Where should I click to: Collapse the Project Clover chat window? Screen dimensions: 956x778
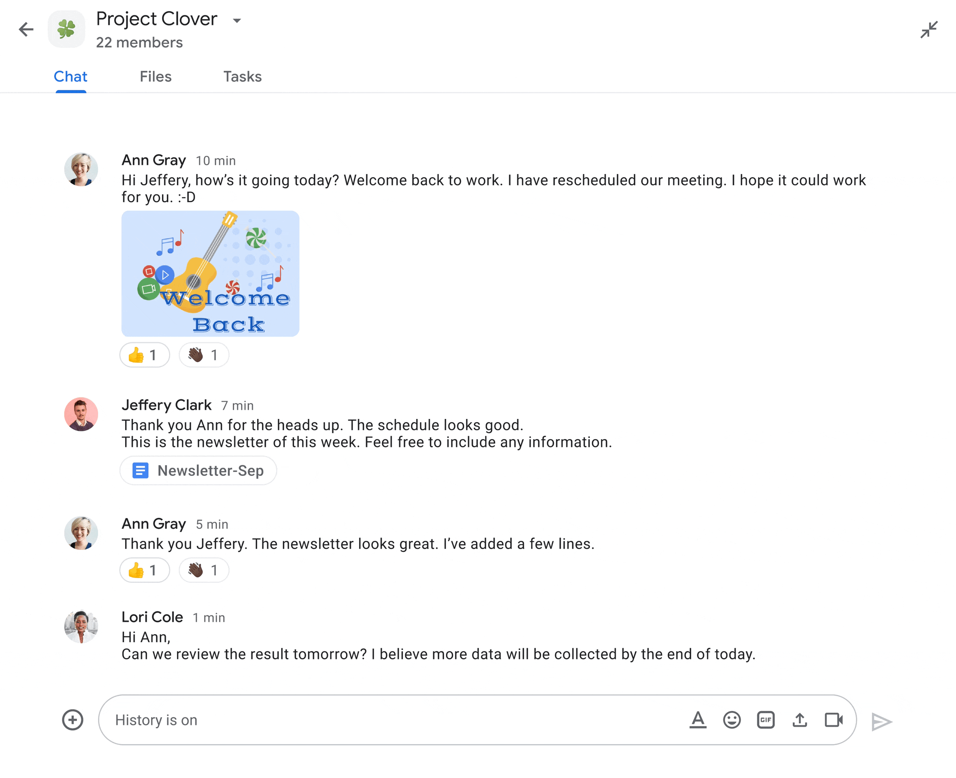[x=929, y=30]
